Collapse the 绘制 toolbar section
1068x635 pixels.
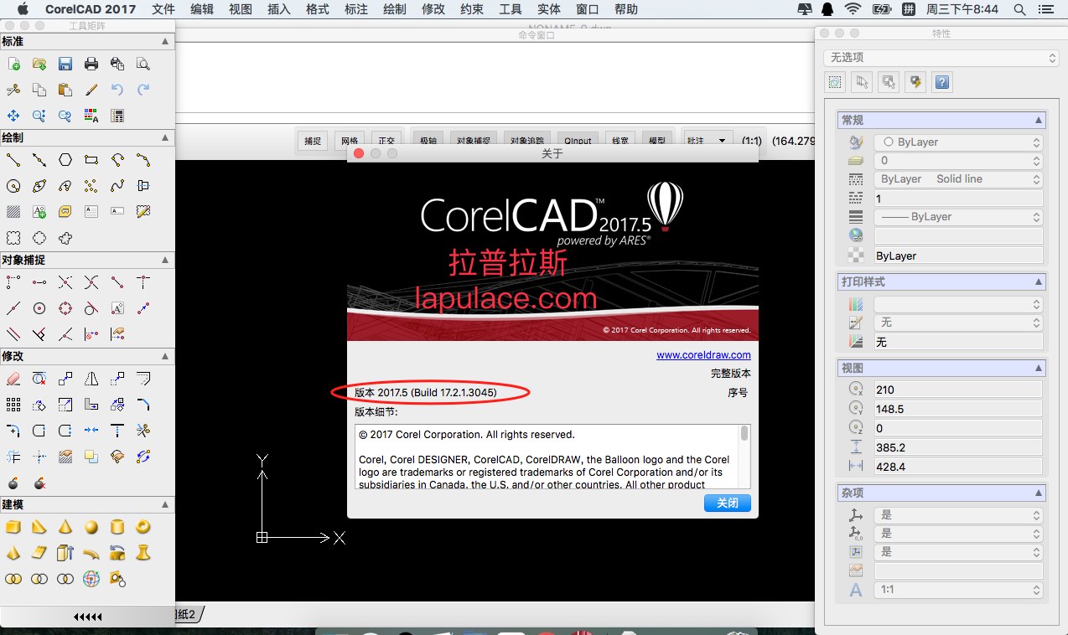pyautogui.click(x=165, y=138)
